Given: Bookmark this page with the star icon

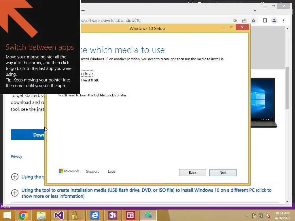Looking at the screenshot, I should click(x=254, y=20).
